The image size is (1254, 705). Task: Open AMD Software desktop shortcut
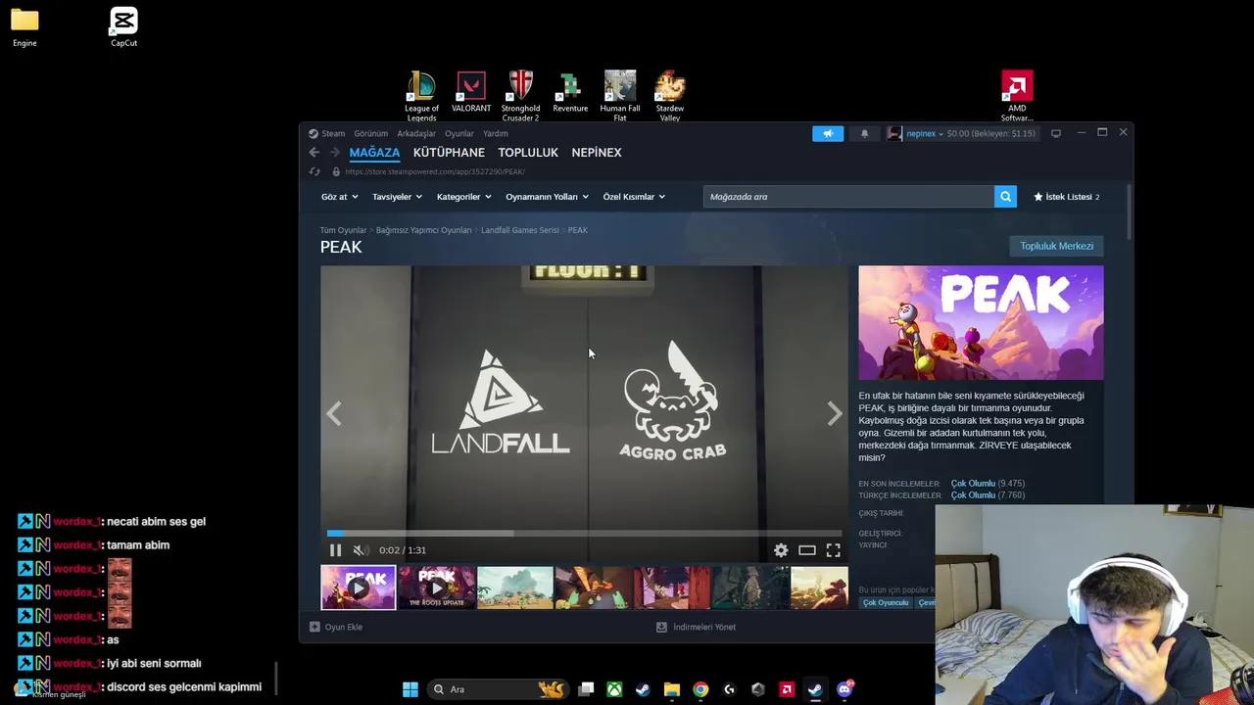point(1017,96)
